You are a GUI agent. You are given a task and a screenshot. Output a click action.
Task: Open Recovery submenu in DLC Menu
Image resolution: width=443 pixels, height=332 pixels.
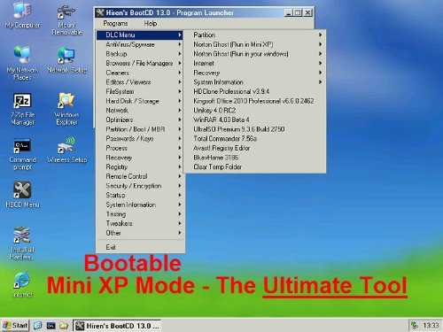(x=254, y=73)
